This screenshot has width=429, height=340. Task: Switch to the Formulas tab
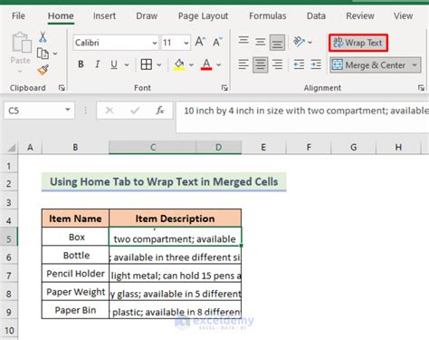[268, 15]
